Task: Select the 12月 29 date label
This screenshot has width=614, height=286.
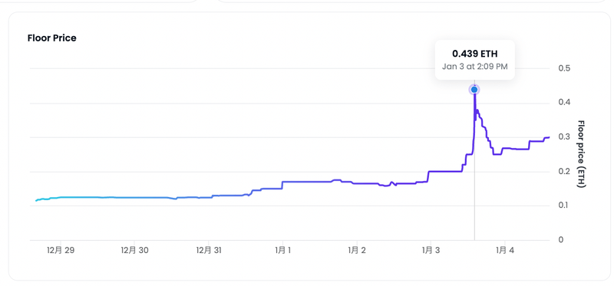Action: (60, 251)
